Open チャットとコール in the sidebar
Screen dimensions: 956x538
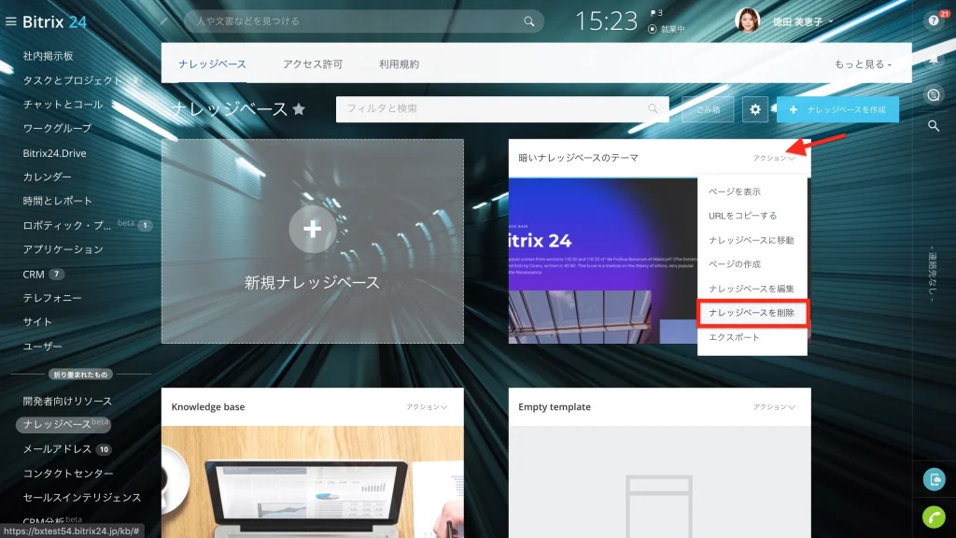[63, 105]
